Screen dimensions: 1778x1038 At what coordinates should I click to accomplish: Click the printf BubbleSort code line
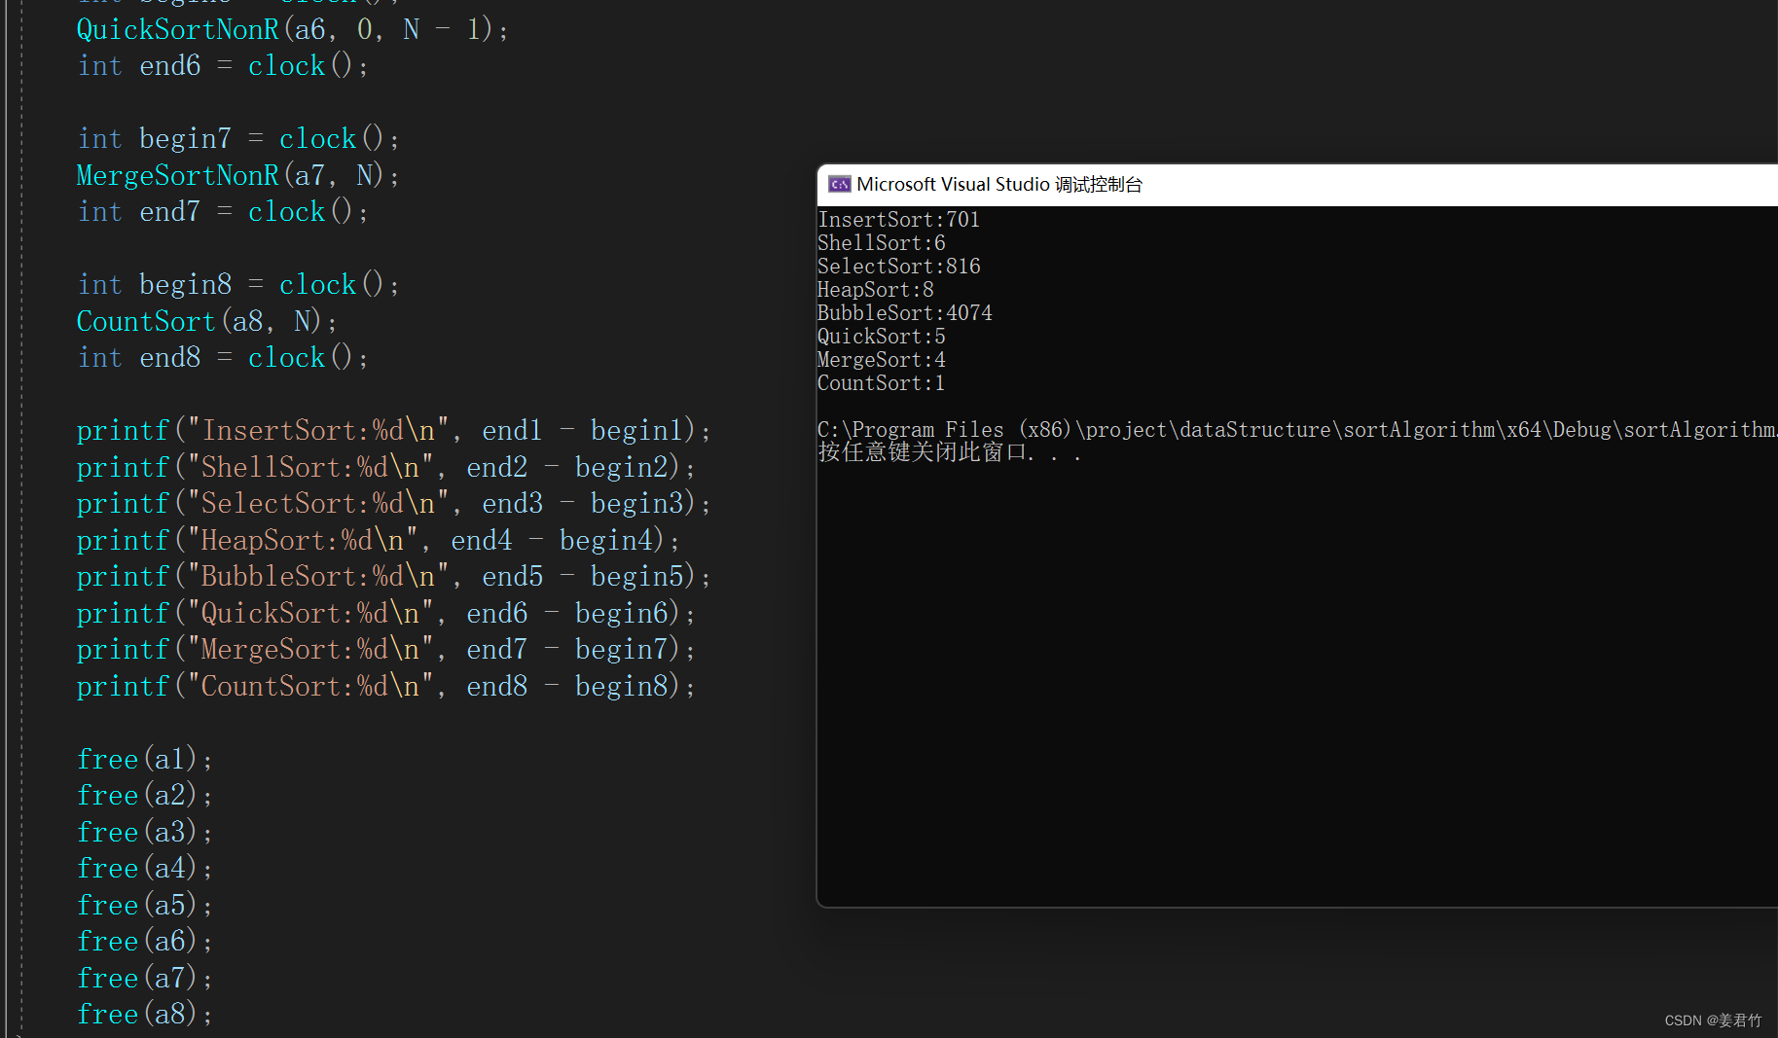[394, 577]
